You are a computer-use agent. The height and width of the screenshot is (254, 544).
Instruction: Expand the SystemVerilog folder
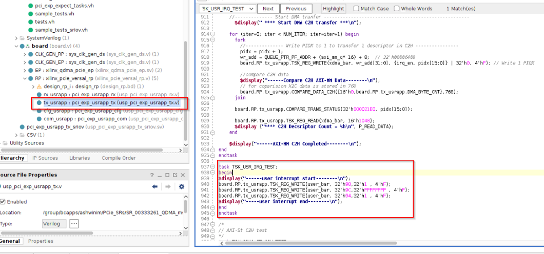[16, 38]
